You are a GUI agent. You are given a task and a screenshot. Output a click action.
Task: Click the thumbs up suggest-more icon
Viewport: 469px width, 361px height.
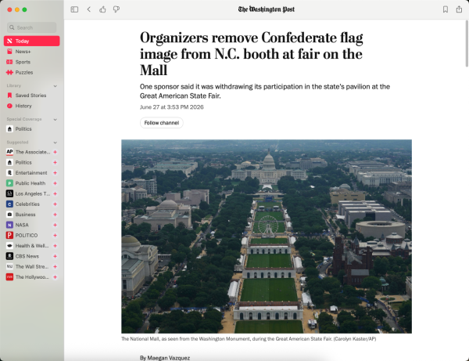tap(102, 9)
